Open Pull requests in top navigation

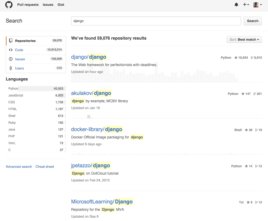[28, 5]
